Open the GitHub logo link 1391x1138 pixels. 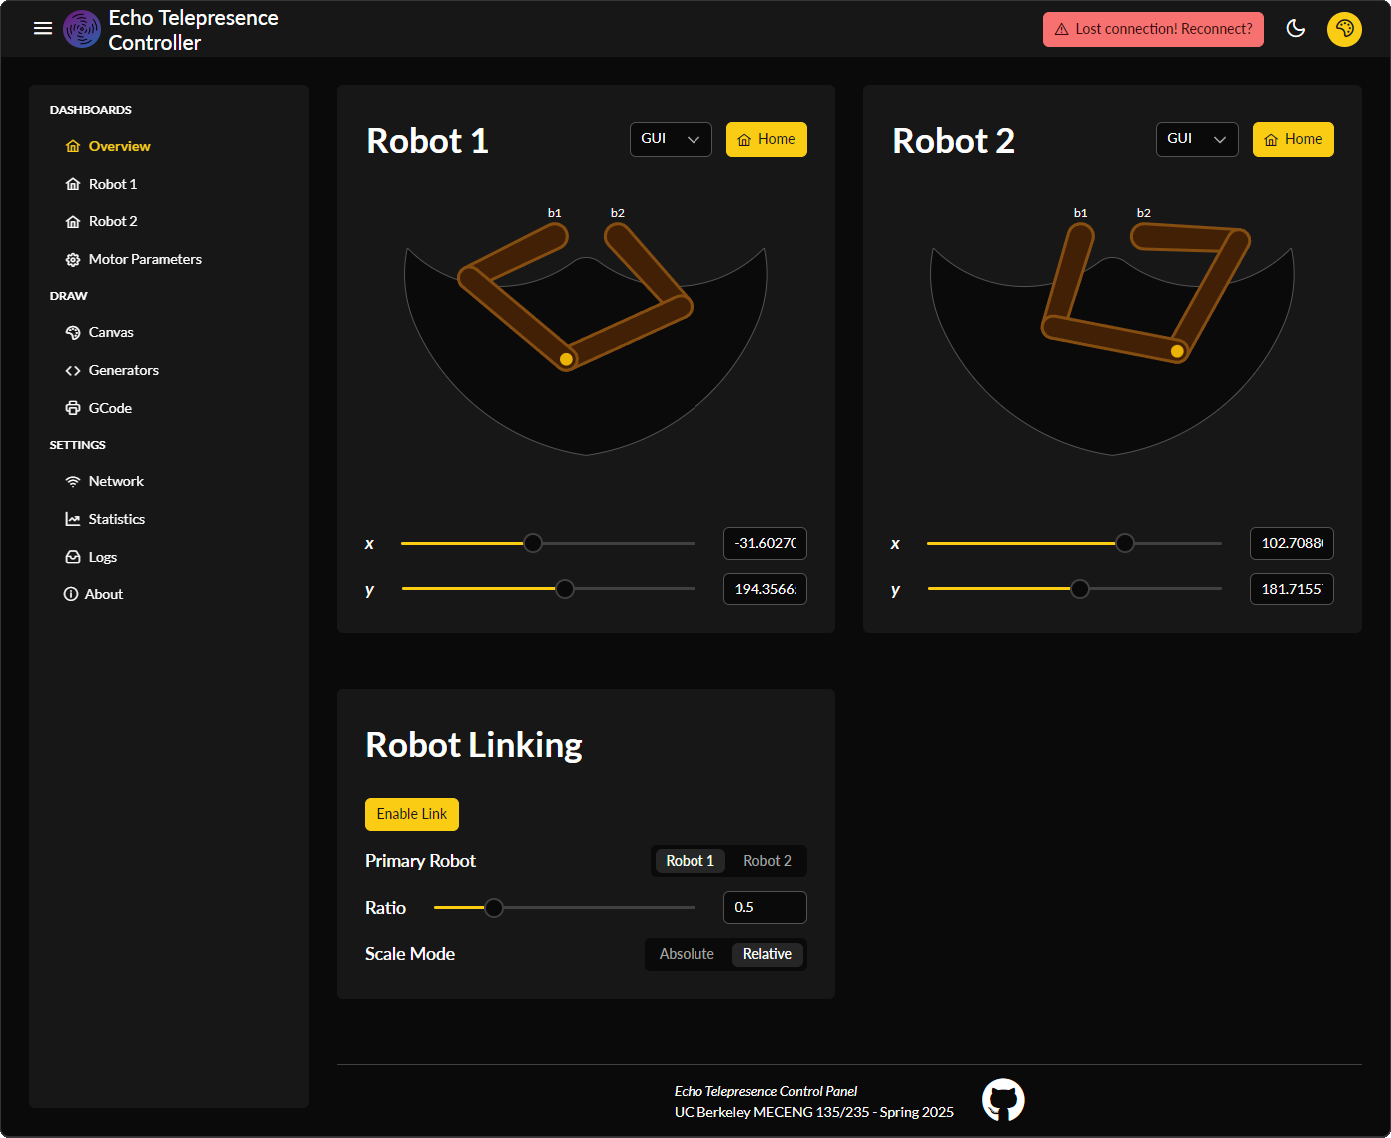click(x=1003, y=1100)
